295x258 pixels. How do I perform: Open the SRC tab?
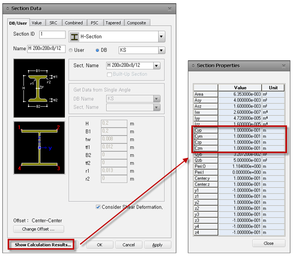52,22
